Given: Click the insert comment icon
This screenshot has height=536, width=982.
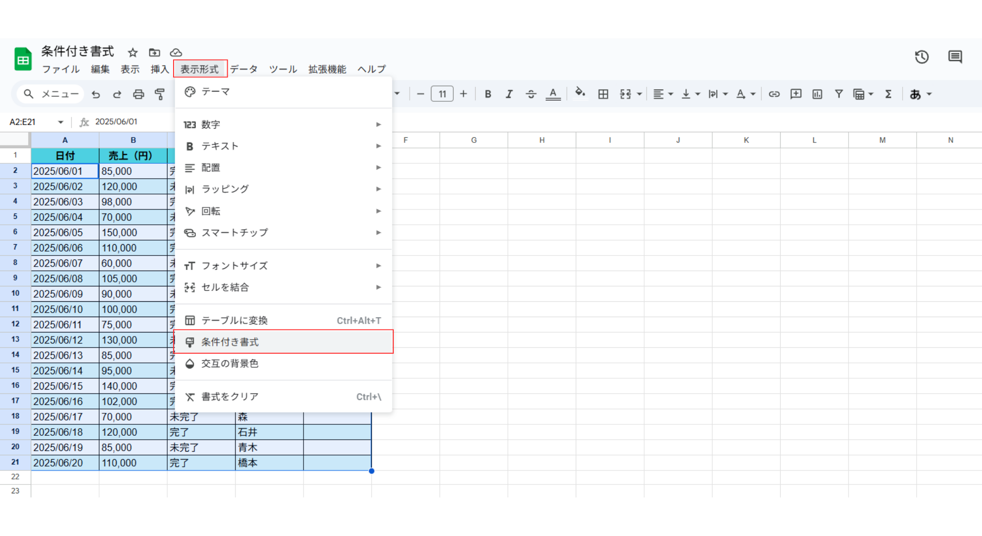Looking at the screenshot, I should 796,94.
